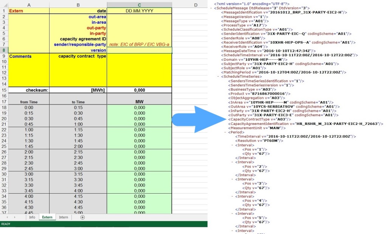Screen dimensions: 392x234
Task: Select column D header
Action: click(x=196, y=5)
